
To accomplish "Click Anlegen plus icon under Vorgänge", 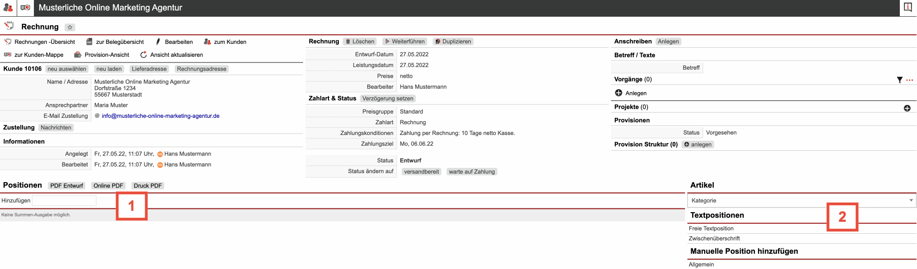I will (x=619, y=93).
